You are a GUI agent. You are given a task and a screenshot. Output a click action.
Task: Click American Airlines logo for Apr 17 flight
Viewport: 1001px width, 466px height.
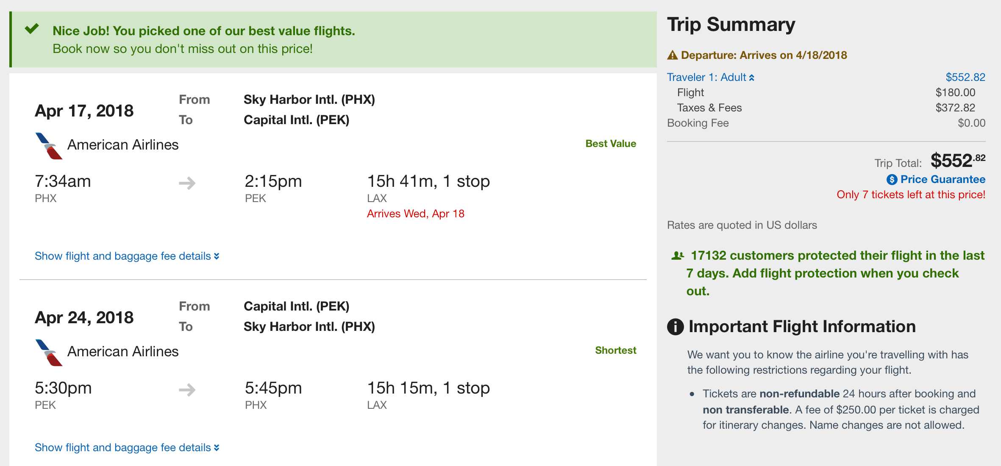pyautogui.click(x=49, y=146)
